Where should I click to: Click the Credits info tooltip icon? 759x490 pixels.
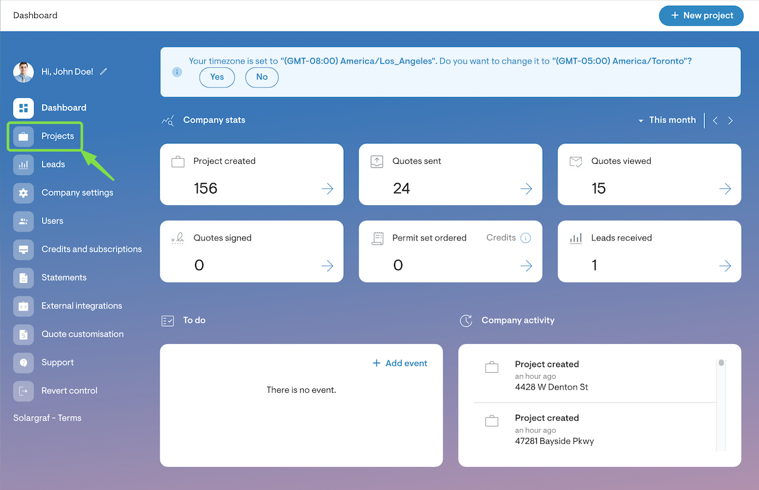[x=526, y=237]
